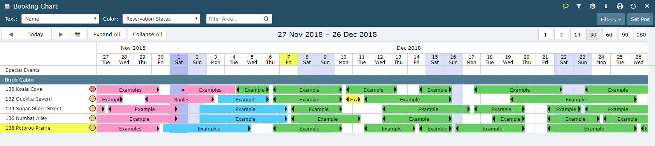The image size is (655, 146).
Task: Open the funnel filter icon
Action: coord(579,6)
